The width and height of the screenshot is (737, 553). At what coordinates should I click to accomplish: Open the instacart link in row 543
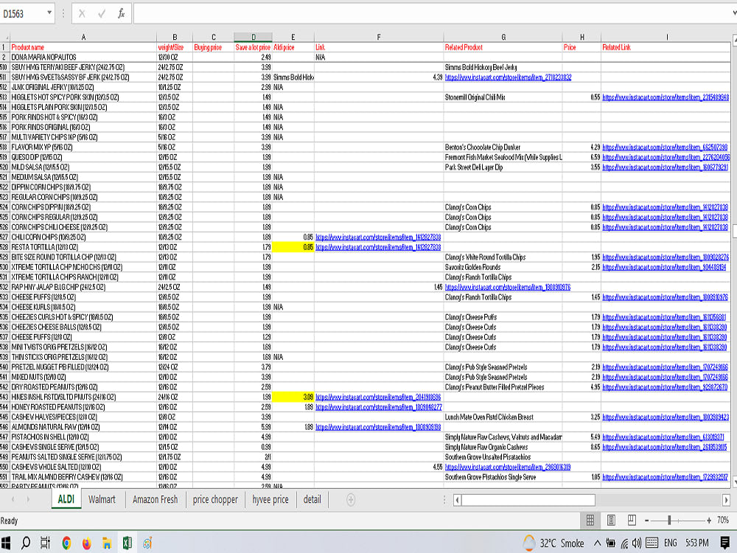pos(378,397)
